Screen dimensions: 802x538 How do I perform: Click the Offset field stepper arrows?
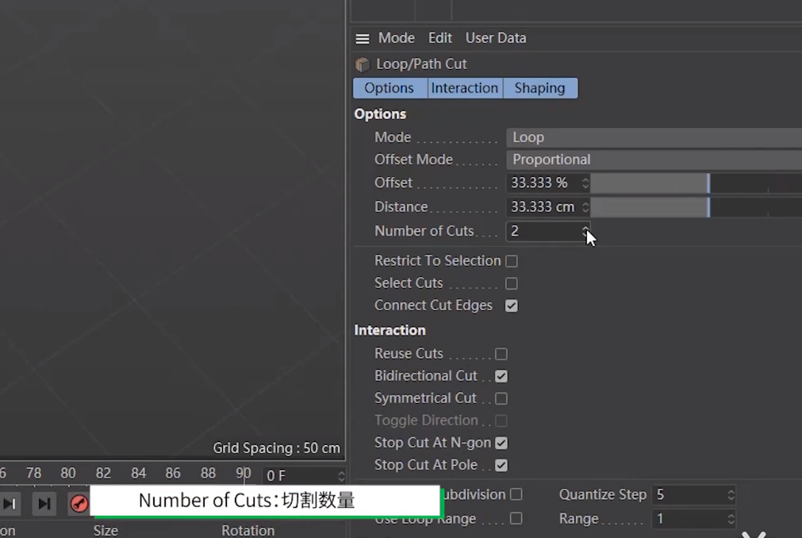(585, 183)
